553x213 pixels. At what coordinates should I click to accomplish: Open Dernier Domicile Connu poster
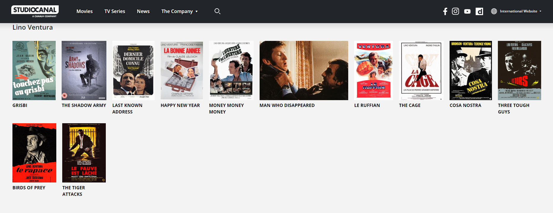[x=133, y=71]
